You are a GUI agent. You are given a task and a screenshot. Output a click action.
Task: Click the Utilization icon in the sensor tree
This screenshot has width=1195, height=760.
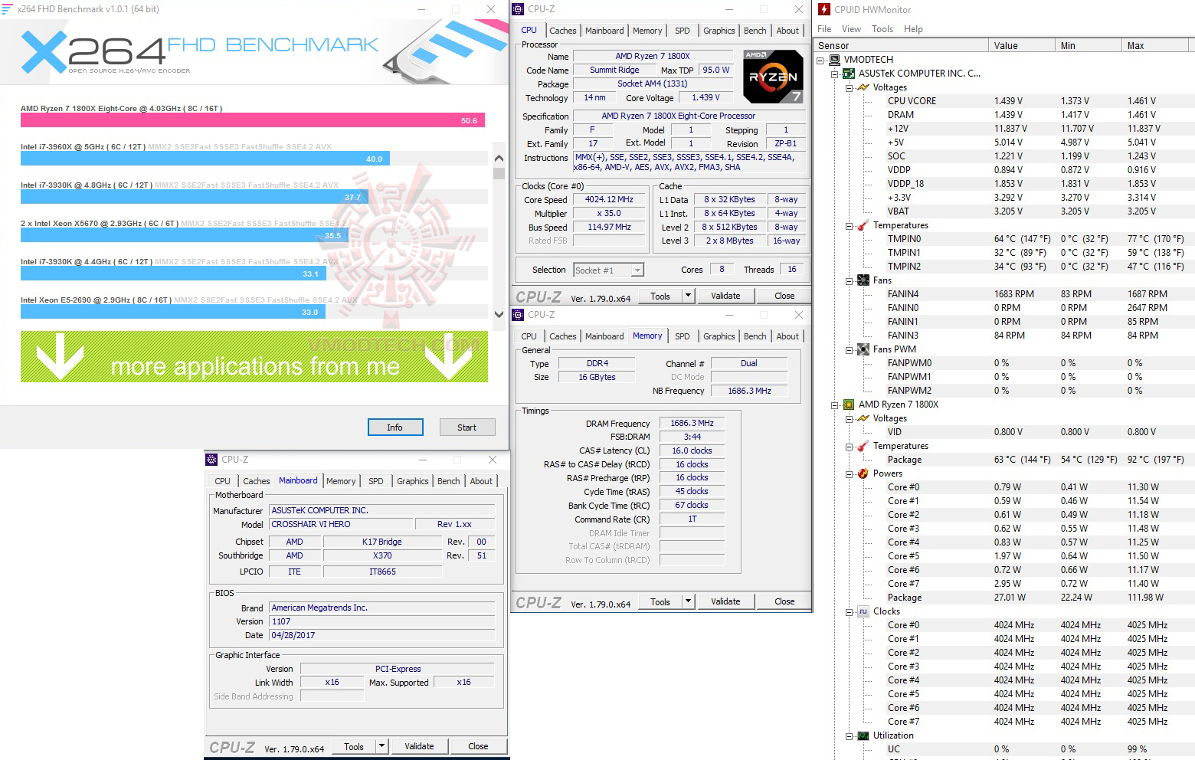[863, 735]
